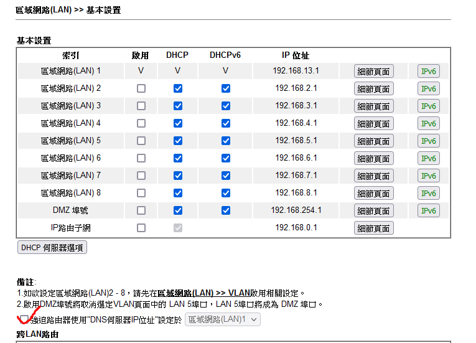Click IPv6 button for DMZ 埠號
The image size is (476, 343).
pyautogui.click(x=428, y=211)
